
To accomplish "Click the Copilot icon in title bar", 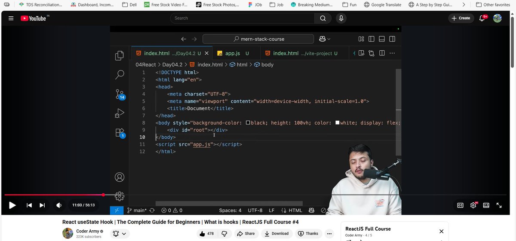I will tap(322, 39).
